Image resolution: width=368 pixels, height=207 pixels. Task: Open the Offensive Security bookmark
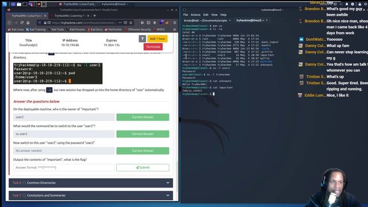click(x=138, y=29)
